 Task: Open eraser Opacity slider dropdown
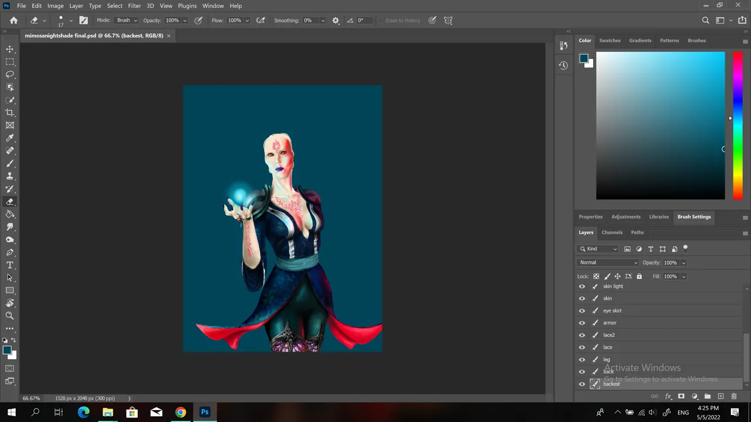coord(185,20)
